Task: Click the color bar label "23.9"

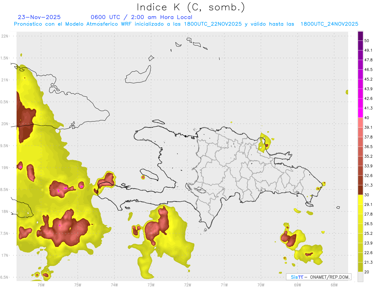Action: pos(369,243)
